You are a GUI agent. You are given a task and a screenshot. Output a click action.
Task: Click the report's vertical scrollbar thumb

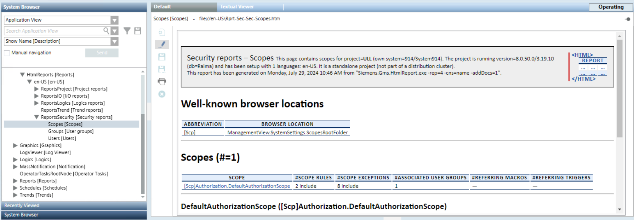[x=619, y=88]
